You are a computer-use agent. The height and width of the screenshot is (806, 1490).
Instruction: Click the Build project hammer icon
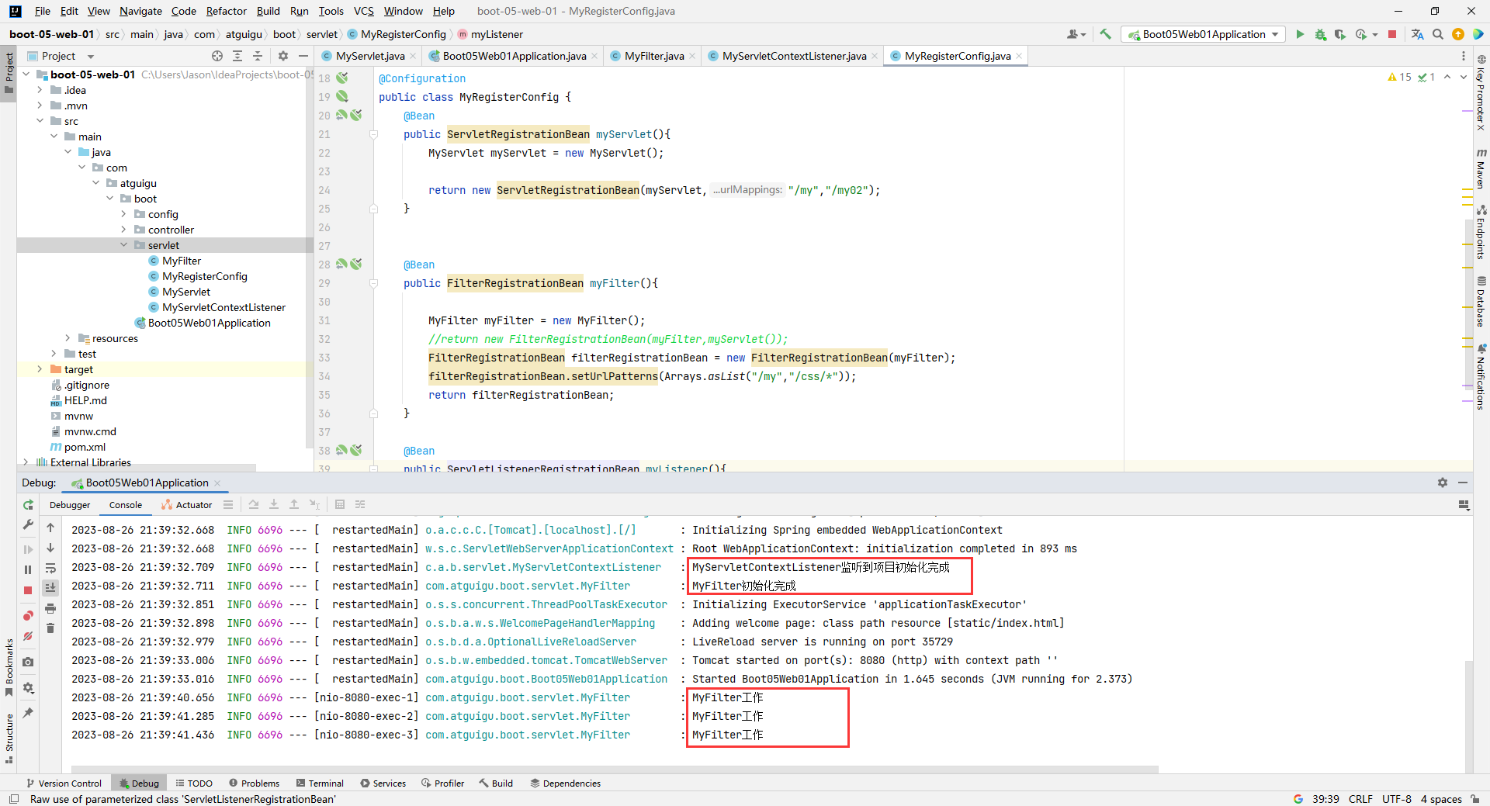coord(1106,34)
